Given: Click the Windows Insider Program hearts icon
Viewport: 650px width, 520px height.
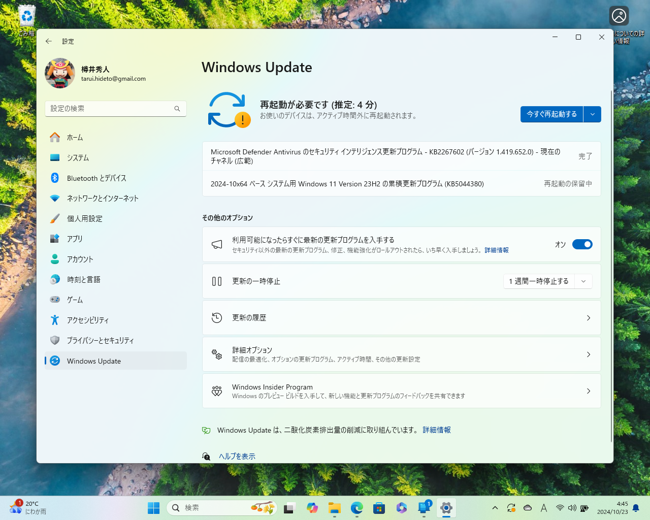Looking at the screenshot, I should tap(217, 391).
